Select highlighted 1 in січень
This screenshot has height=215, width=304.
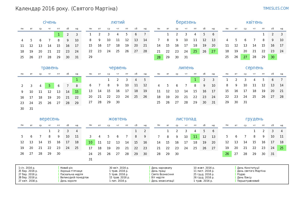point(59,34)
